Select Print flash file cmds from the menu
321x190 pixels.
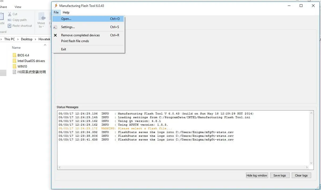click(x=75, y=41)
